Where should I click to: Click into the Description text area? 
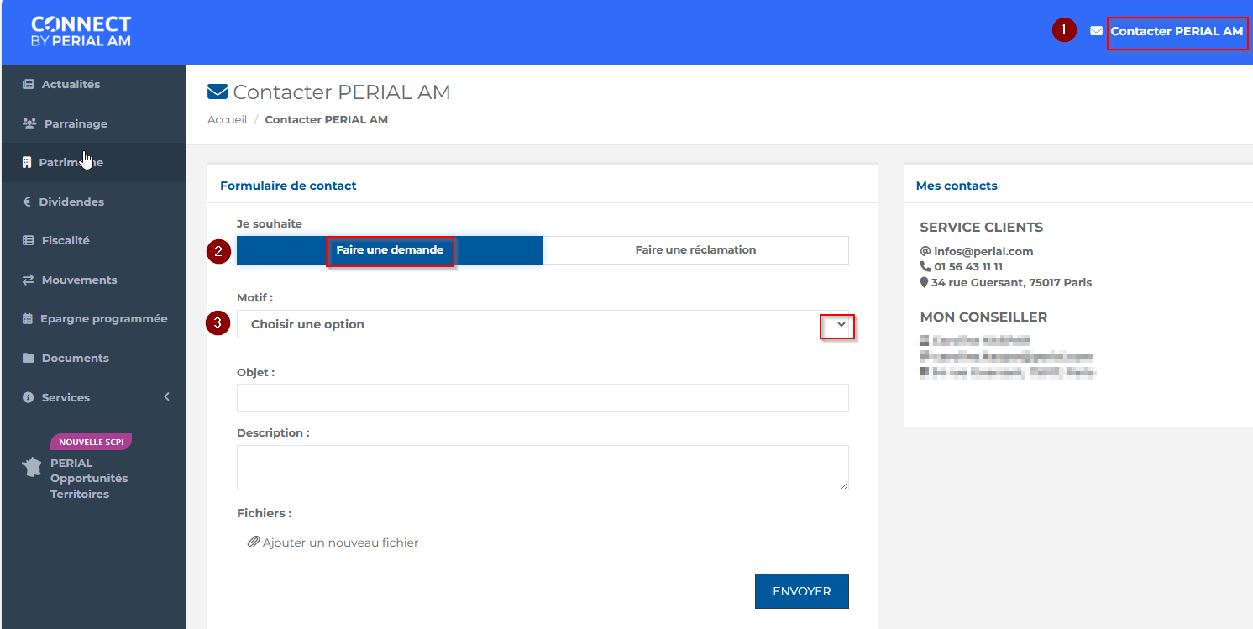coord(543,468)
